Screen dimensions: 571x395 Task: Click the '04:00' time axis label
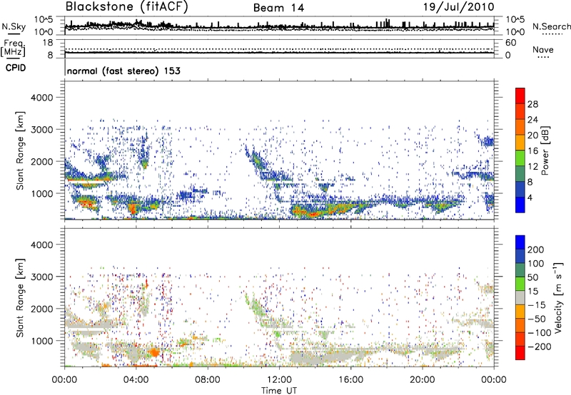(x=136, y=380)
